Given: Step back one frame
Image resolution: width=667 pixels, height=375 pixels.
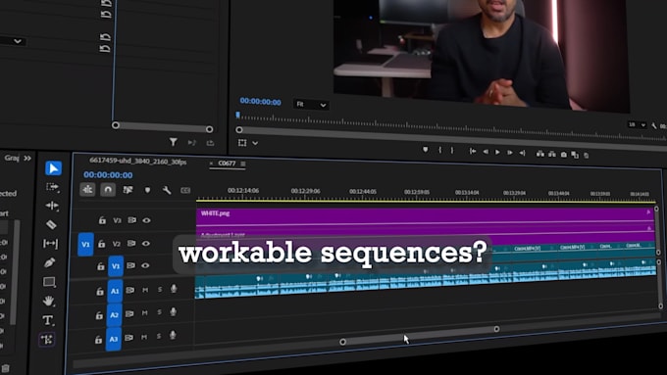Looking at the screenshot, I should pos(486,152).
